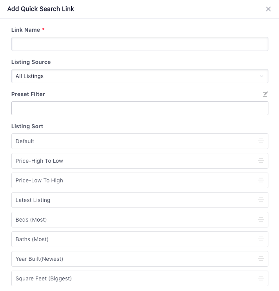The height and width of the screenshot is (291, 279).
Task: Click drag handle on Square Feet (Biggest)
Action: (x=261, y=278)
